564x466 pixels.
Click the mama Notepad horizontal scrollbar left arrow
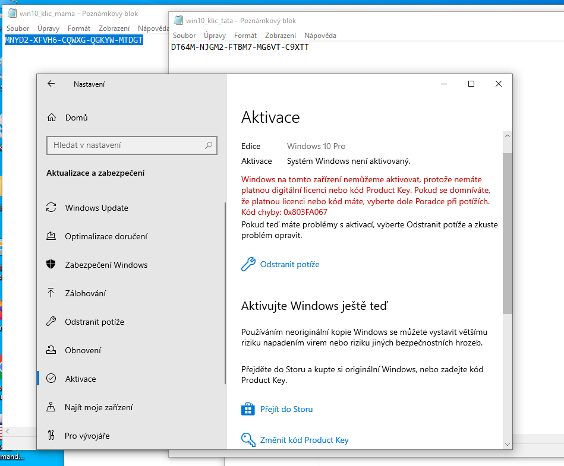[7, 431]
